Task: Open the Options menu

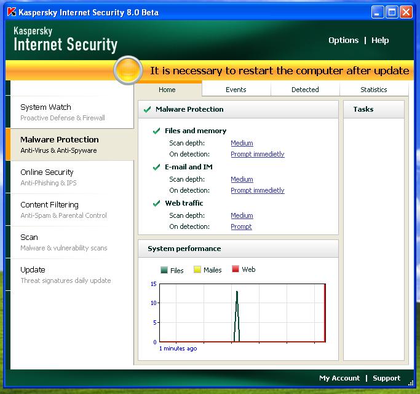Action: [x=343, y=41]
